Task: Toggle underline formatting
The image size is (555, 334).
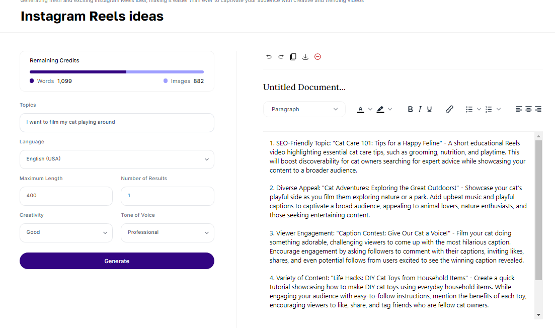Action: pos(429,109)
